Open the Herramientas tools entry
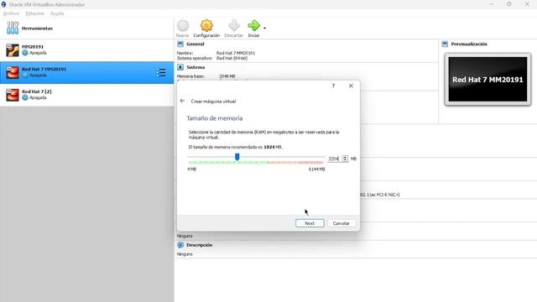 (x=86, y=28)
